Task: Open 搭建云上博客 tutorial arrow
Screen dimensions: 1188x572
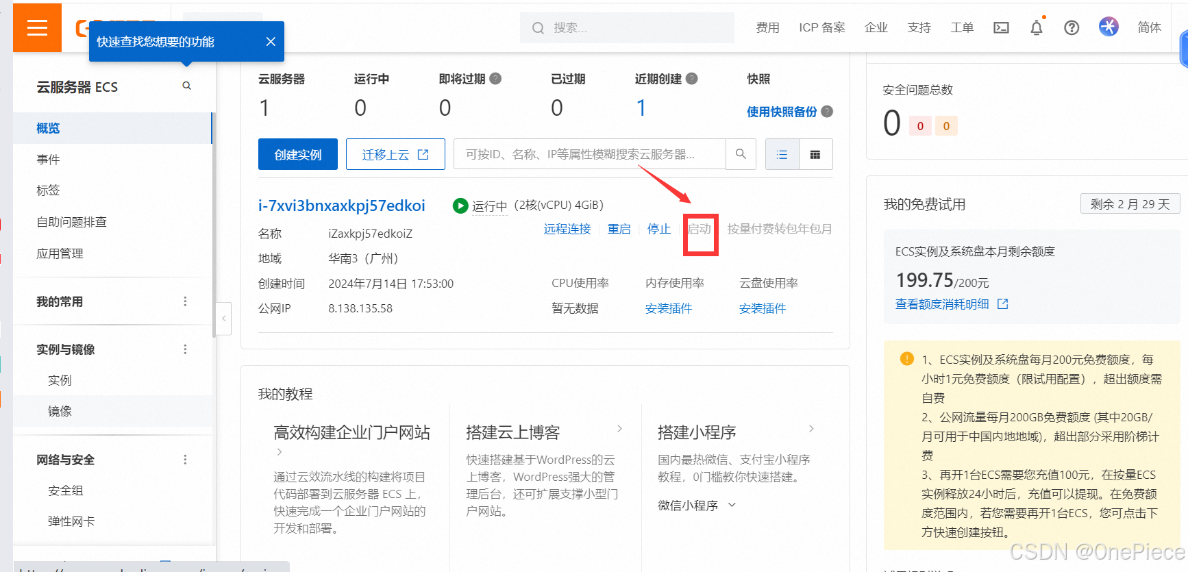Action: 619,429
